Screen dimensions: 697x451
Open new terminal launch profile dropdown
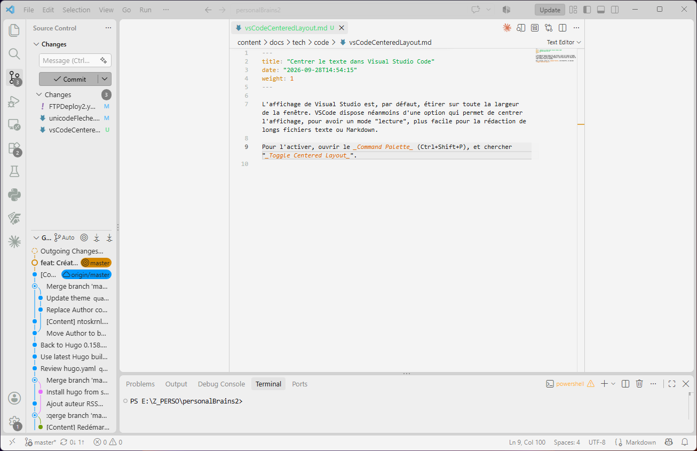tap(613, 384)
